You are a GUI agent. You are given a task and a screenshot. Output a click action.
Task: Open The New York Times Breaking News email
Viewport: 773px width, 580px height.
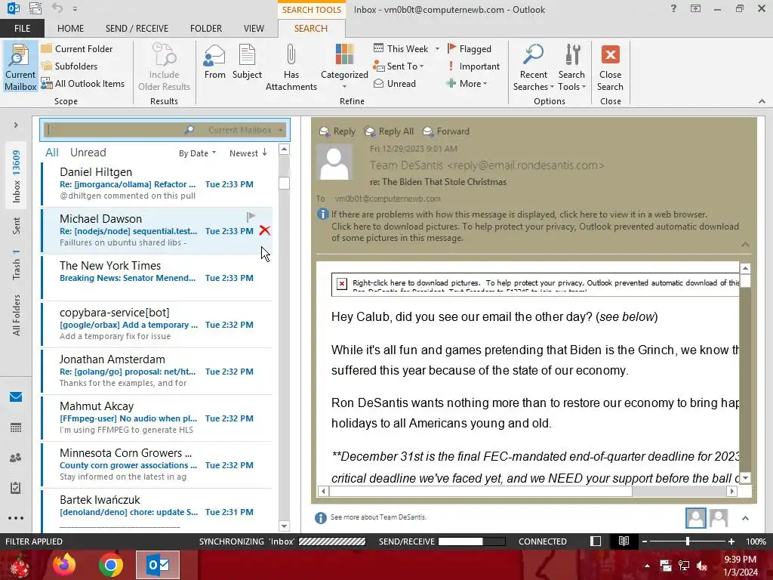(157, 277)
